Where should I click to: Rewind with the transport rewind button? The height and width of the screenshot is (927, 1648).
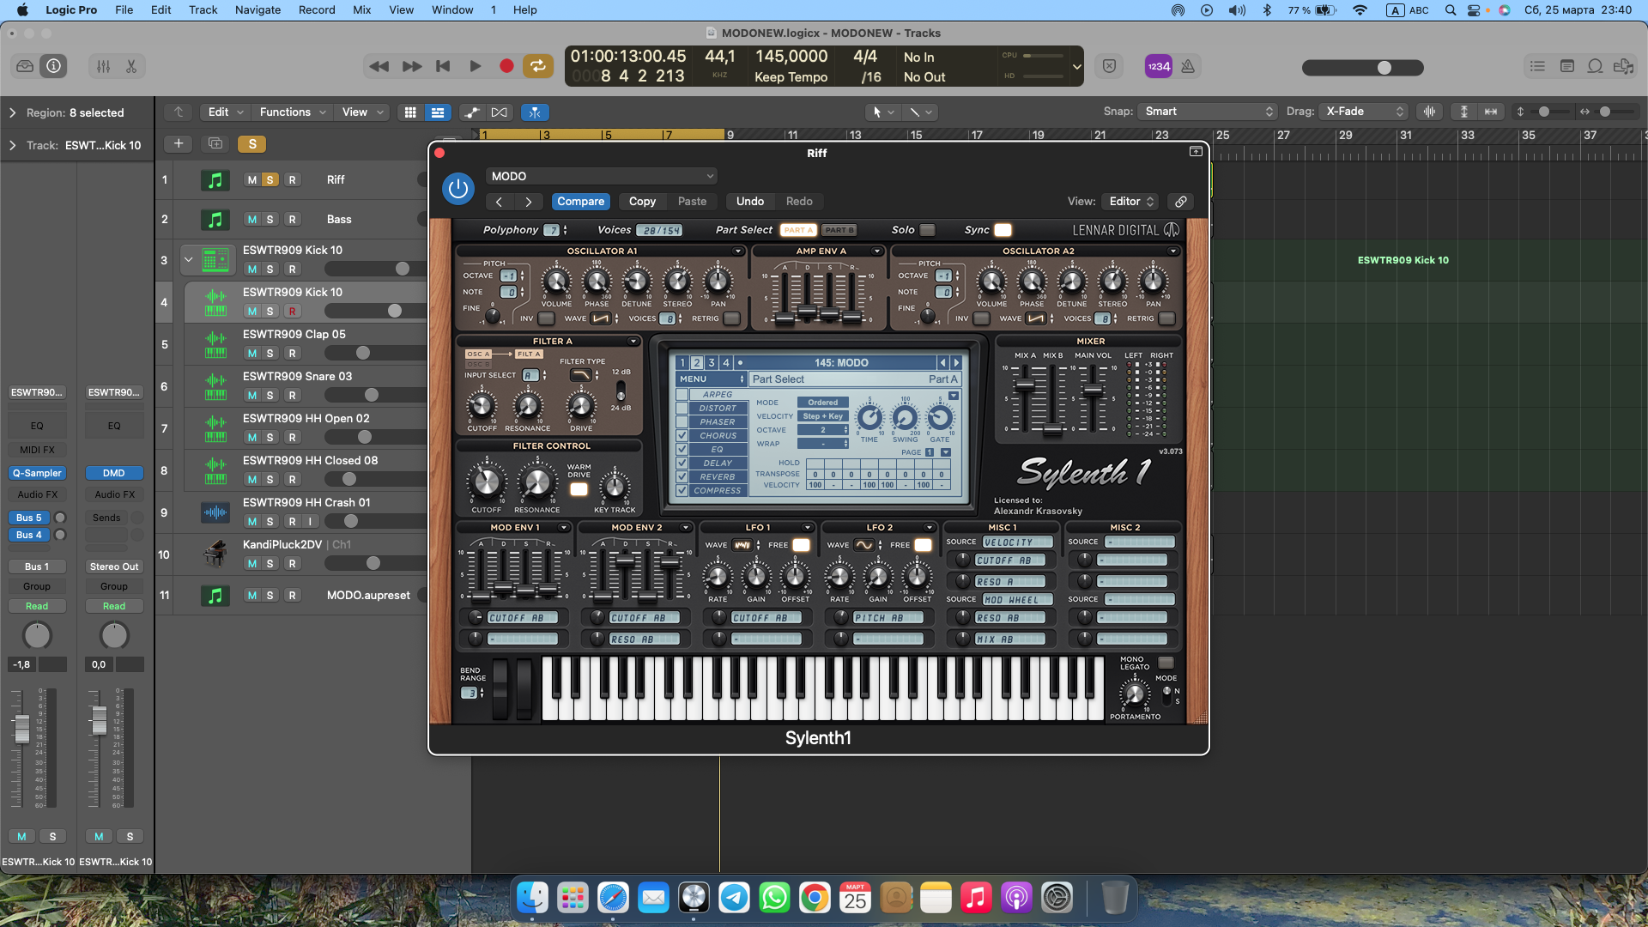point(379,66)
